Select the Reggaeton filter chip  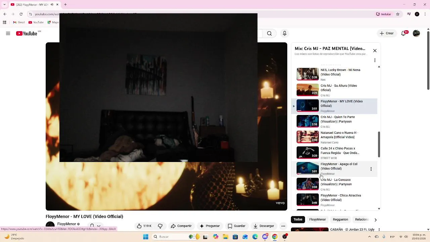(x=340, y=219)
